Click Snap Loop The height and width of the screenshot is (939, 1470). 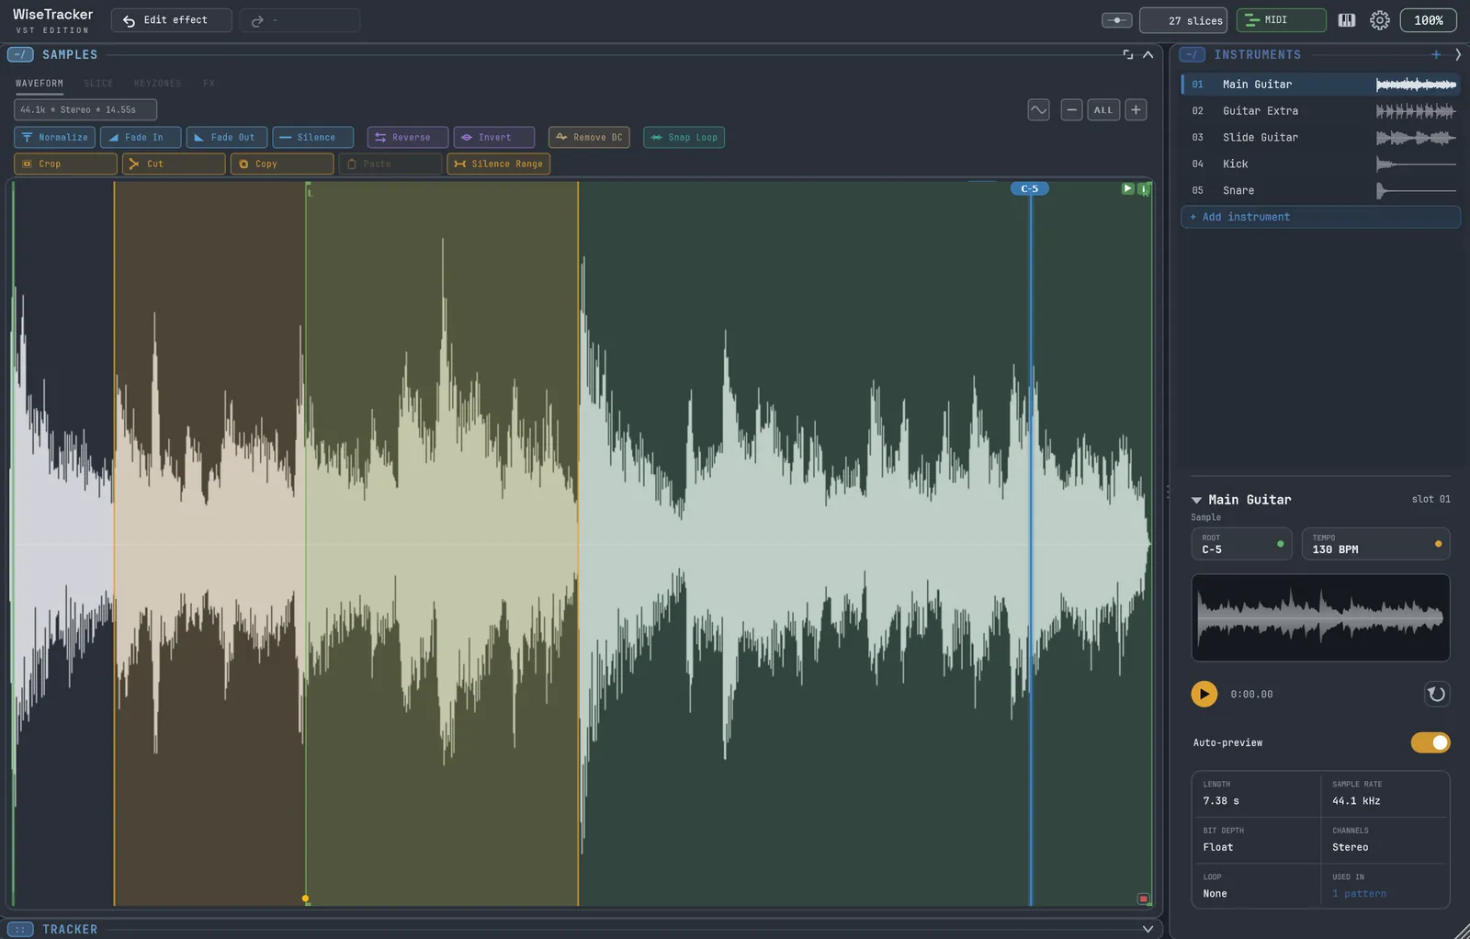(684, 137)
